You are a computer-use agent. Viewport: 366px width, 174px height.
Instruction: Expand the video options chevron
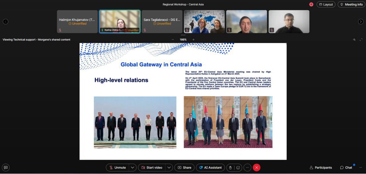(169, 167)
